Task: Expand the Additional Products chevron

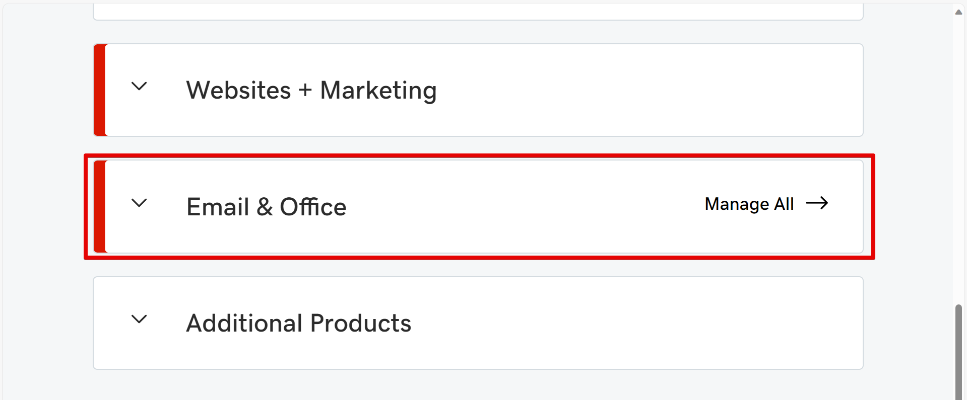Action: coord(139,319)
